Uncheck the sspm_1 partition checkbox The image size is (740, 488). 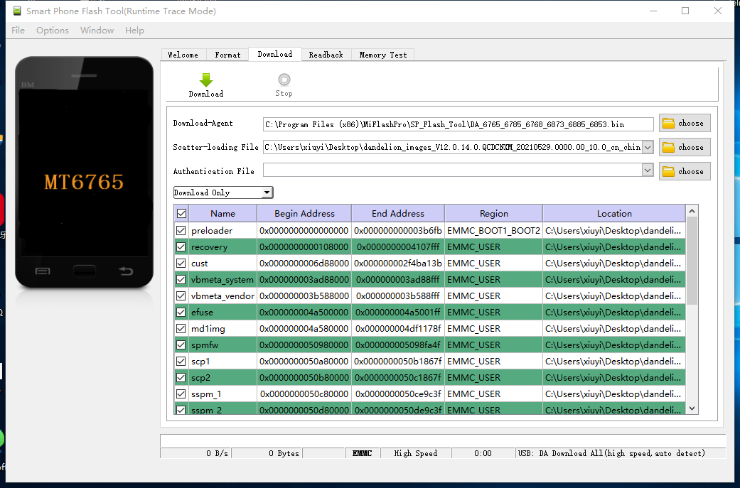(181, 394)
